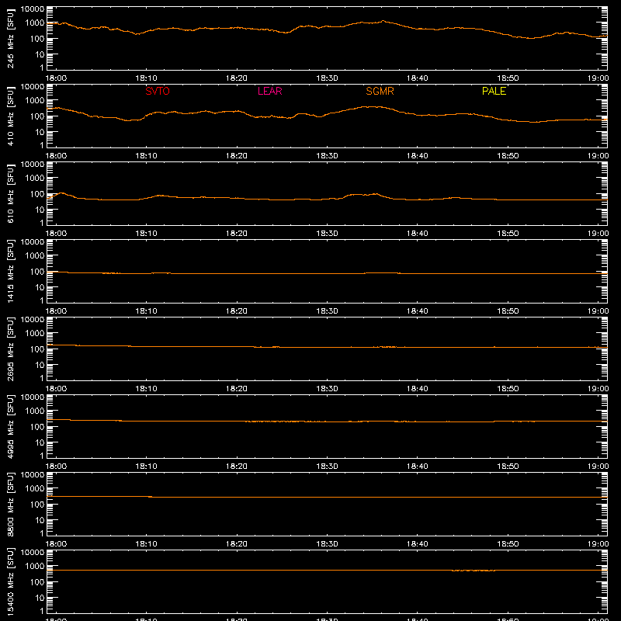The width and height of the screenshot is (621, 621).
Task: Click the 10000 tick label on 8800 MHz plot
Action: coord(33,475)
